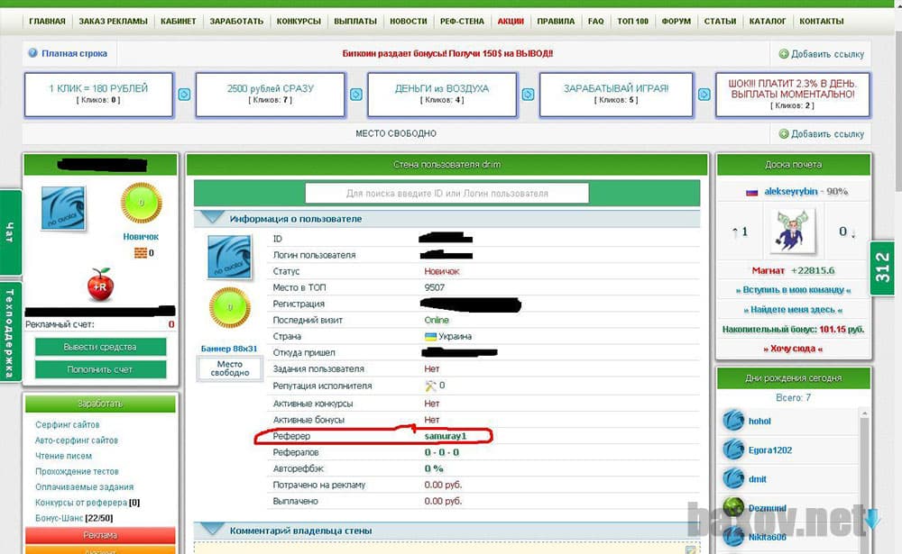Click the red apple +R icon
902x554 pixels.
[100, 285]
